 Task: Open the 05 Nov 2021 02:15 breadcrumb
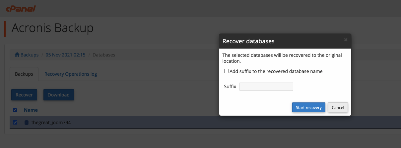65,55
